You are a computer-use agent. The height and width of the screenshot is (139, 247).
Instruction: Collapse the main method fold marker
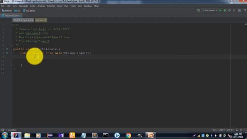(12, 53)
